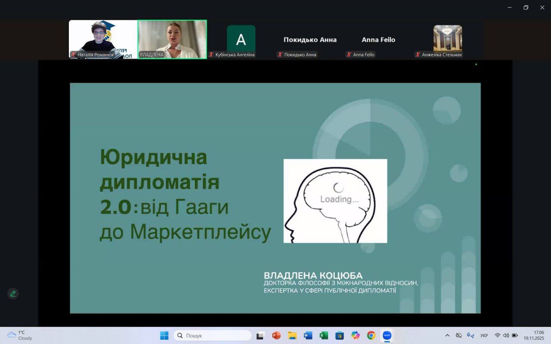Open the УКР language switcher
The height and width of the screenshot is (344, 551).
(484, 335)
